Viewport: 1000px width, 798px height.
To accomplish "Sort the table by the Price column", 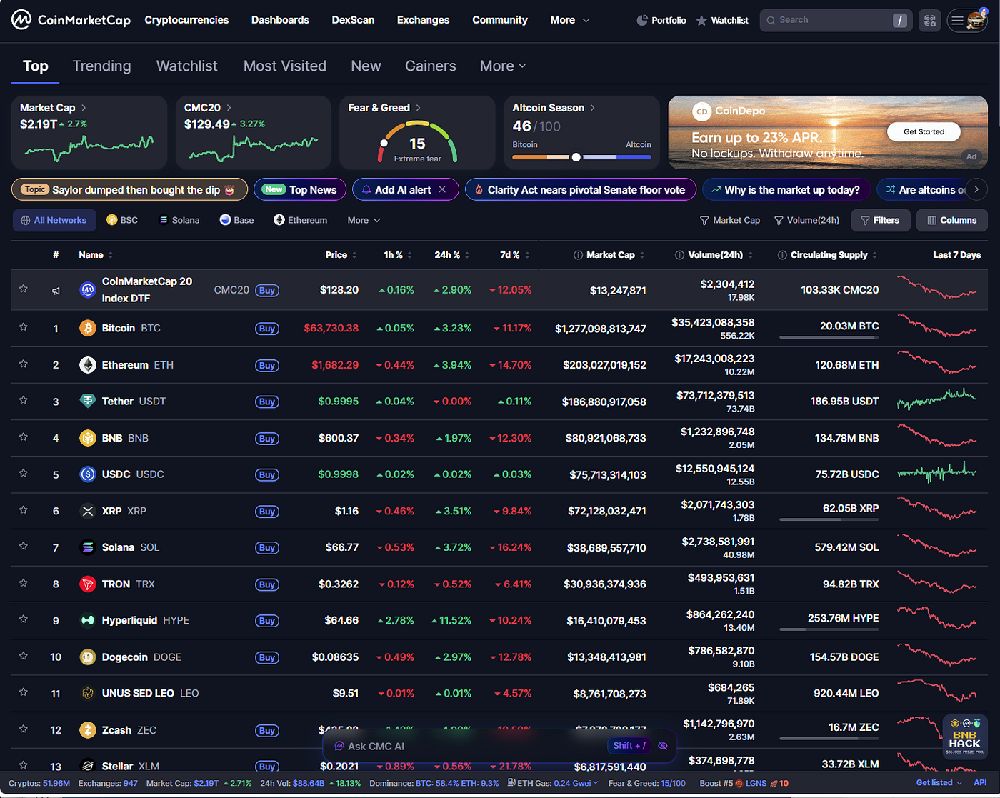I will (341, 255).
